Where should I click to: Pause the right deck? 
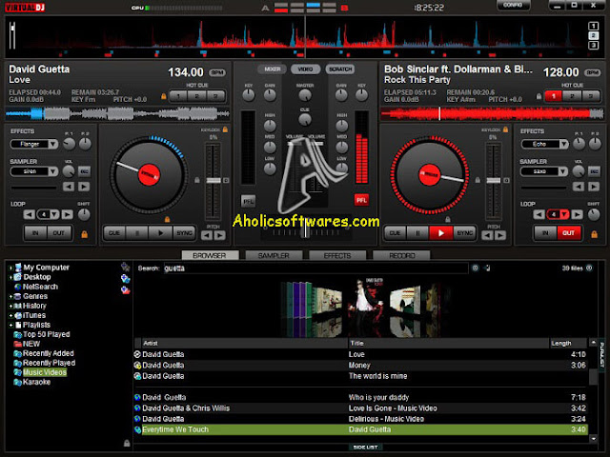tap(417, 232)
